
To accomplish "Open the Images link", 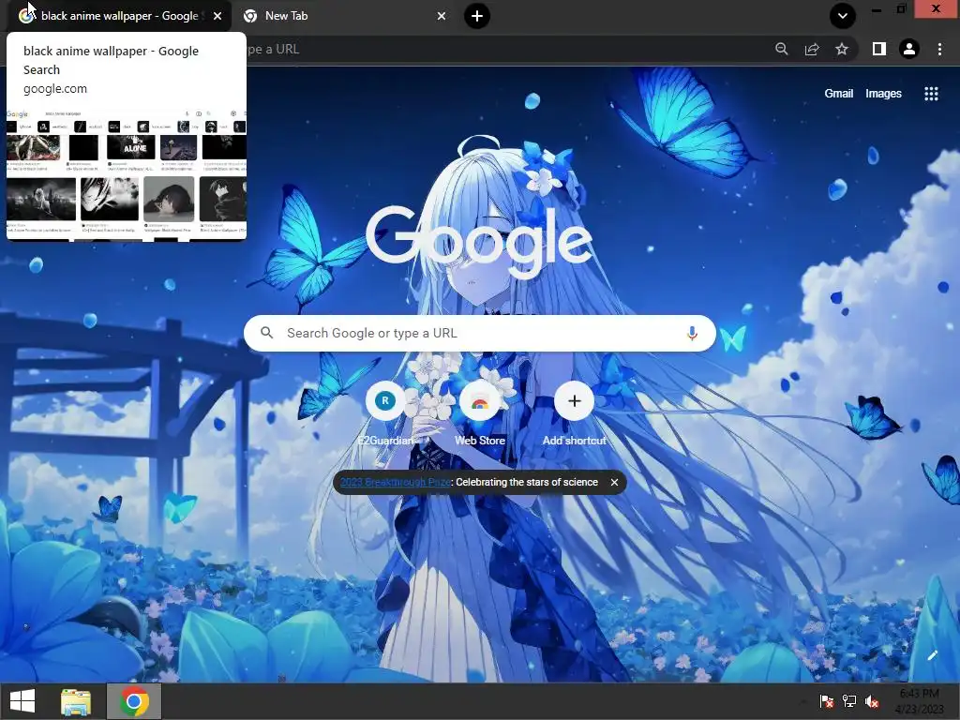I will click(x=883, y=94).
